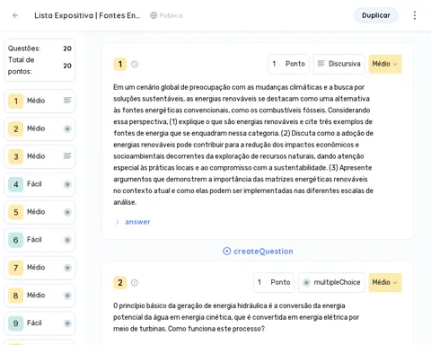
Task: Select question 3 Médio in the sidebar
Action: click(40, 156)
